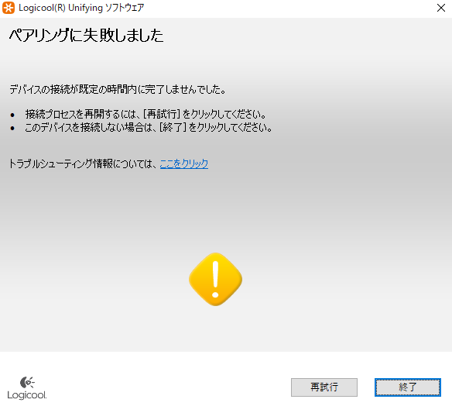Click the window title Logicool(R) Unifying ソフトウェア
This screenshot has width=452, height=413.
click(81, 8)
